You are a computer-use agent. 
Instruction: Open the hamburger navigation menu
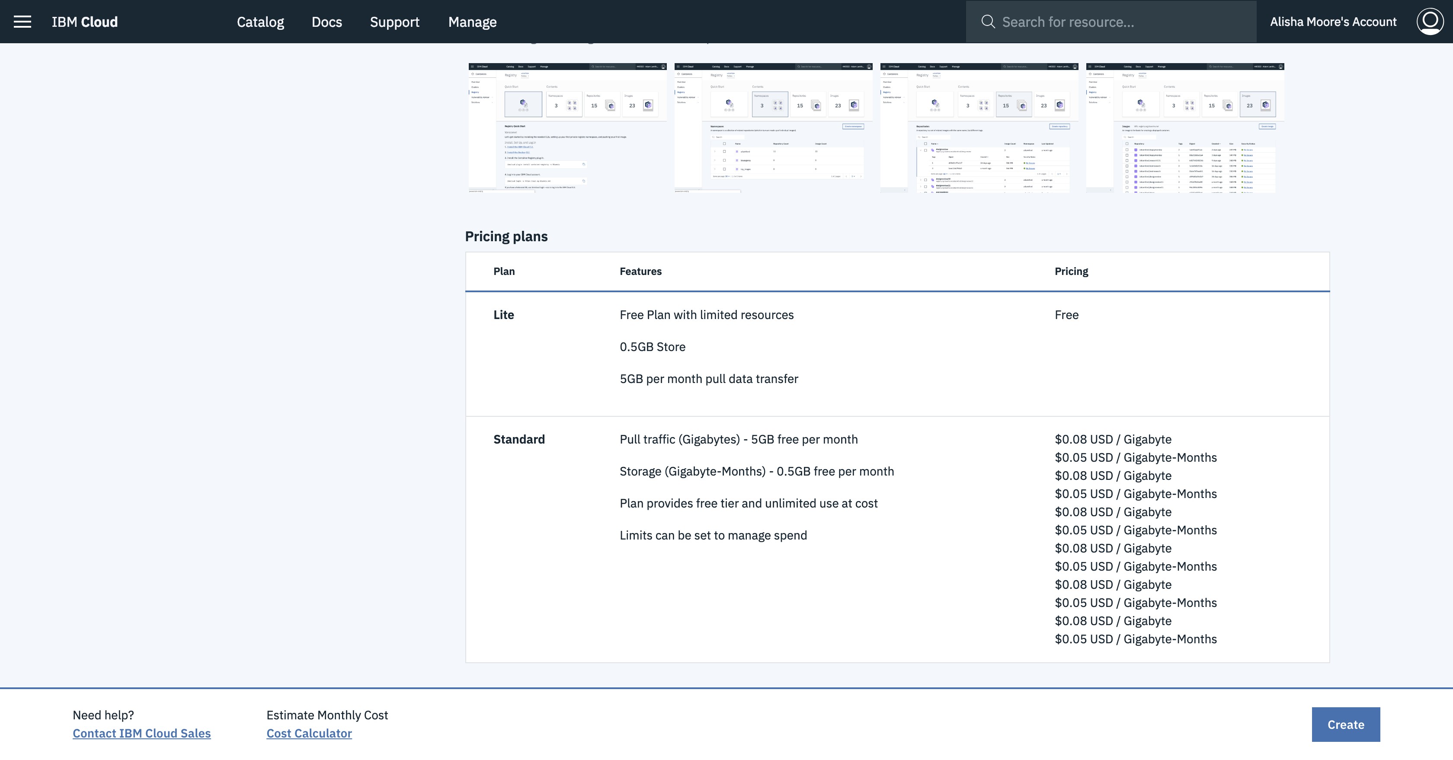22,22
